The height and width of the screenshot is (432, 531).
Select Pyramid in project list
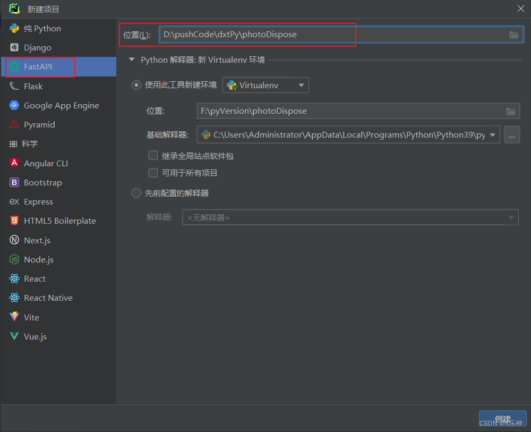pos(39,125)
